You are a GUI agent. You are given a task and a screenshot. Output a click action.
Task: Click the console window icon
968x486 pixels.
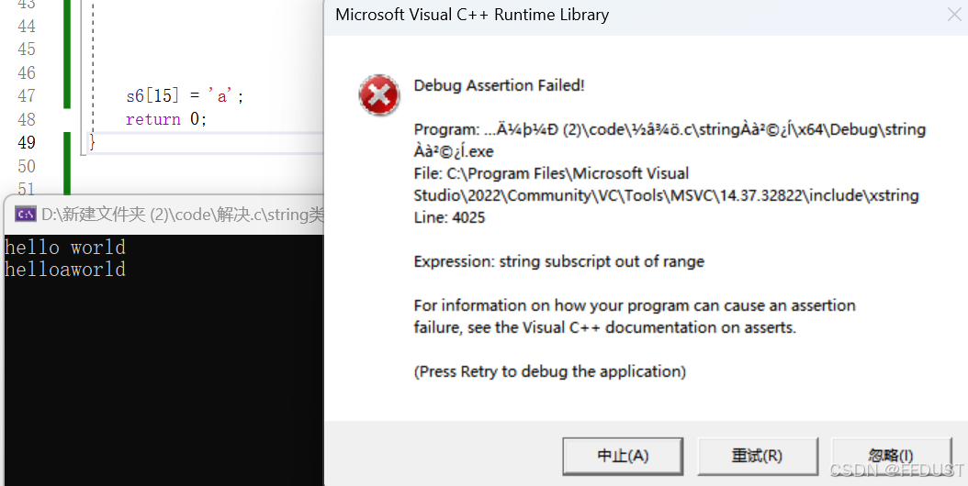tap(26, 214)
